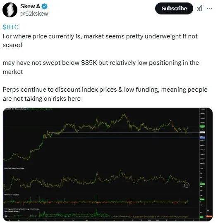This screenshot has height=223, width=218.
Task: Visit the @52kskew handle
Action: (x=34, y=14)
